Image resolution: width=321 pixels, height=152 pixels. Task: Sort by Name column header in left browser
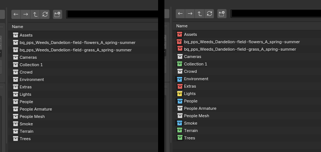17,27
